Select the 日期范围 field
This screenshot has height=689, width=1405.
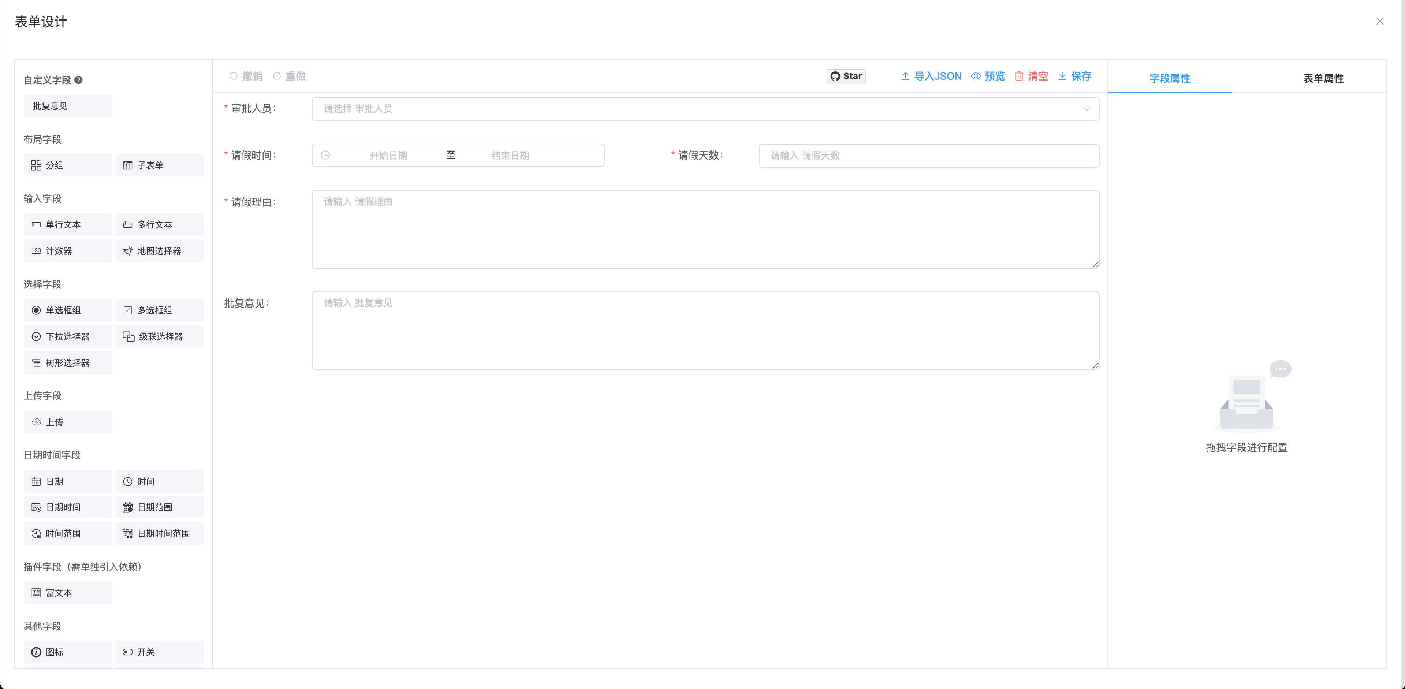159,507
